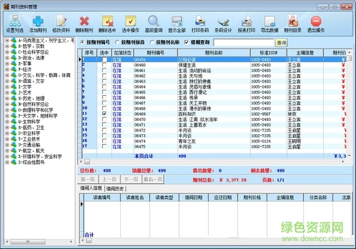Click the E-军事 globe icon
The image size is (356, 249).
coord(13,64)
